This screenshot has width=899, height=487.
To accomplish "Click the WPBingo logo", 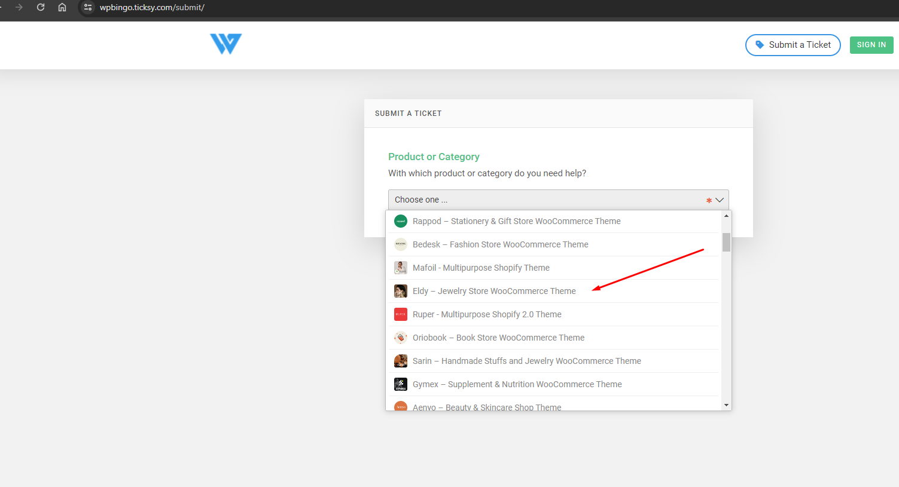I will [225, 44].
